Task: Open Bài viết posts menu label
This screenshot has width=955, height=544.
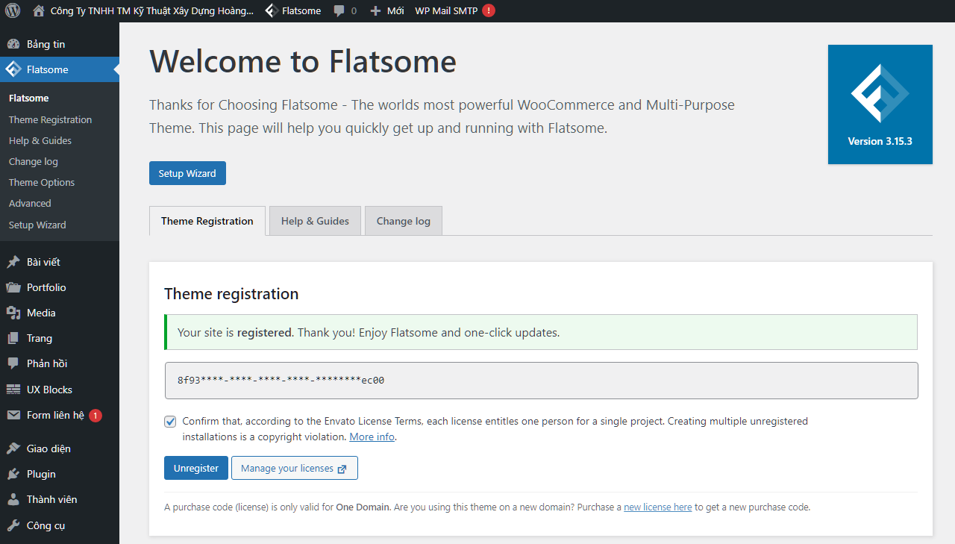Action: pos(43,262)
